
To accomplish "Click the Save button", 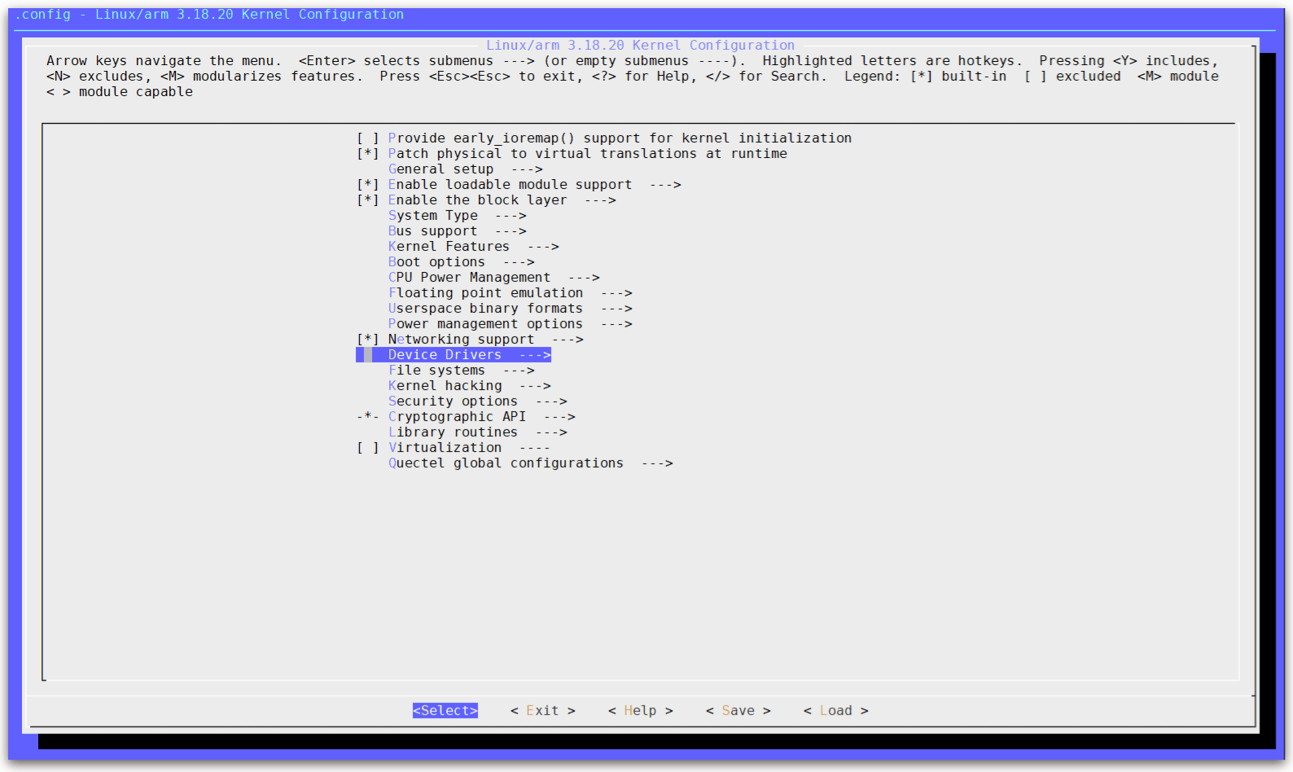I will coord(739,711).
